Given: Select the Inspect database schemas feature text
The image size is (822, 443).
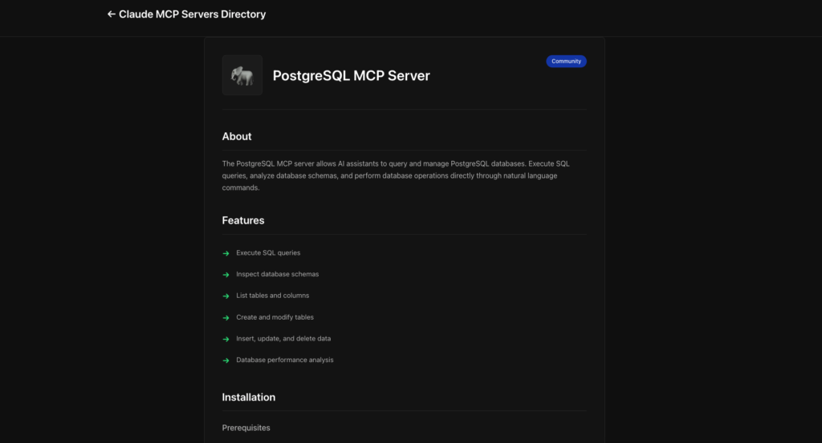Looking at the screenshot, I should pyautogui.click(x=277, y=274).
